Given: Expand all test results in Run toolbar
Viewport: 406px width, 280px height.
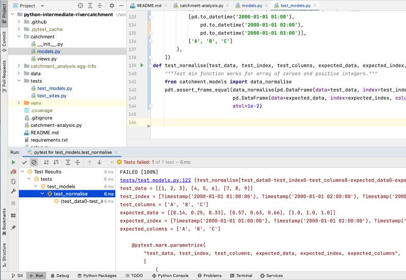Looking at the screenshot, I should (x=68, y=162).
